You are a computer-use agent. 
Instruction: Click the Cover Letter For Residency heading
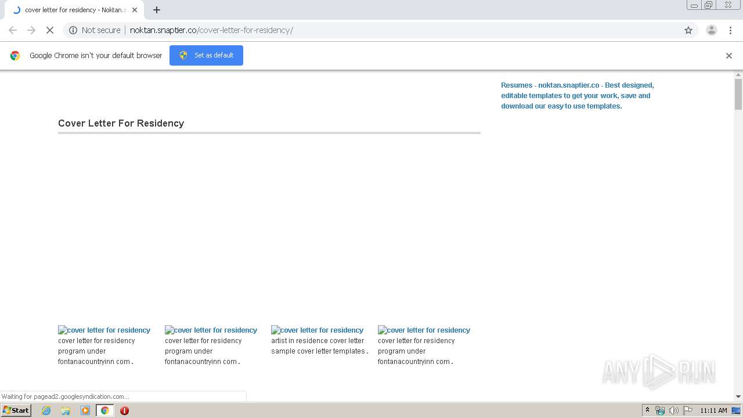(121, 123)
